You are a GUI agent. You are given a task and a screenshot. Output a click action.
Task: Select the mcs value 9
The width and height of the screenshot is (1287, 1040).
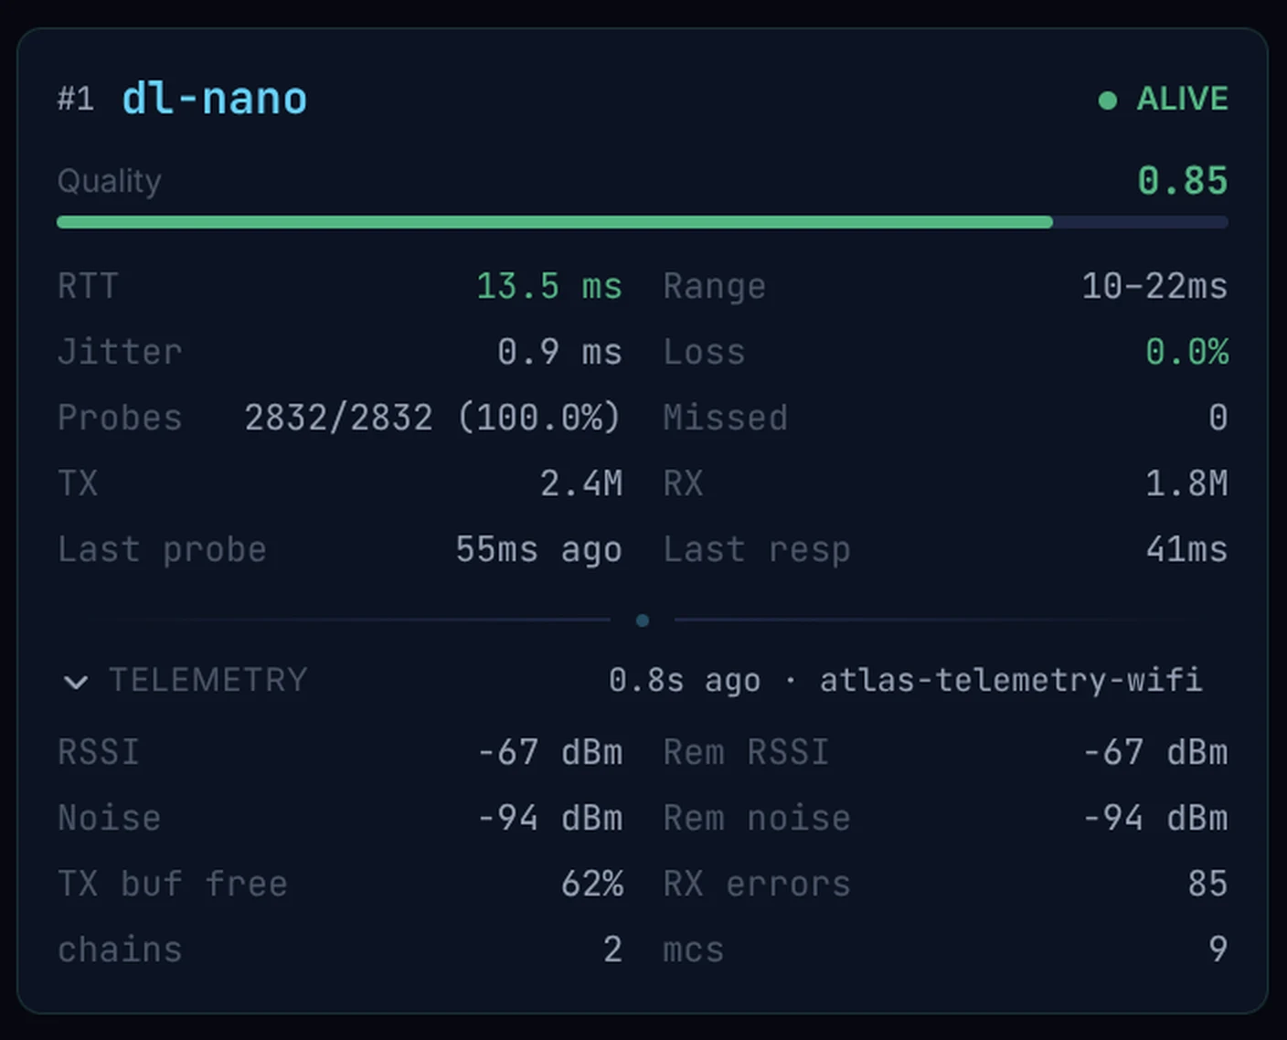[1218, 950]
